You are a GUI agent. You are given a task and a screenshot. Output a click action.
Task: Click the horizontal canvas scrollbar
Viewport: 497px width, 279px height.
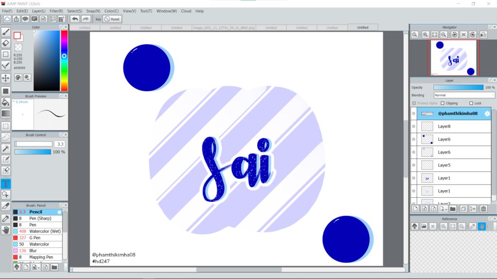[x=239, y=270]
